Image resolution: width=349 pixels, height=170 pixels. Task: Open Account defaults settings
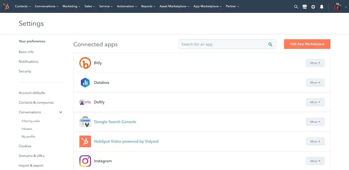tap(32, 93)
